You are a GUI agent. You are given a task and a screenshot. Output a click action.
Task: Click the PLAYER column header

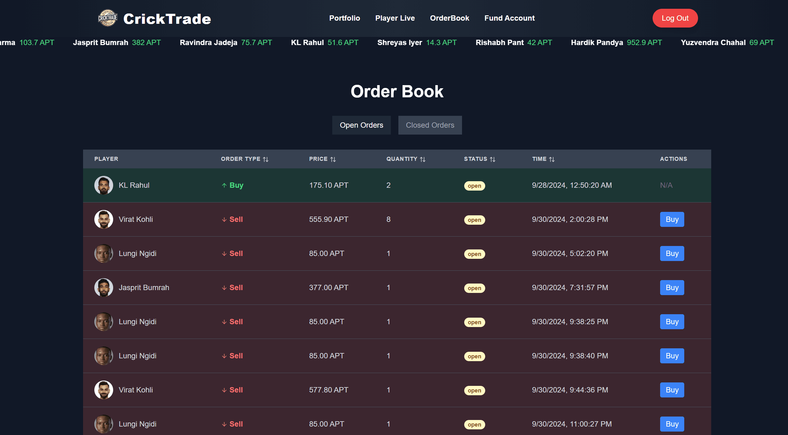click(x=106, y=159)
